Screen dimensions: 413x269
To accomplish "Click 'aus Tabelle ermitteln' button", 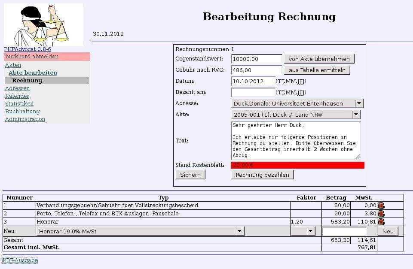I will click(318, 70).
